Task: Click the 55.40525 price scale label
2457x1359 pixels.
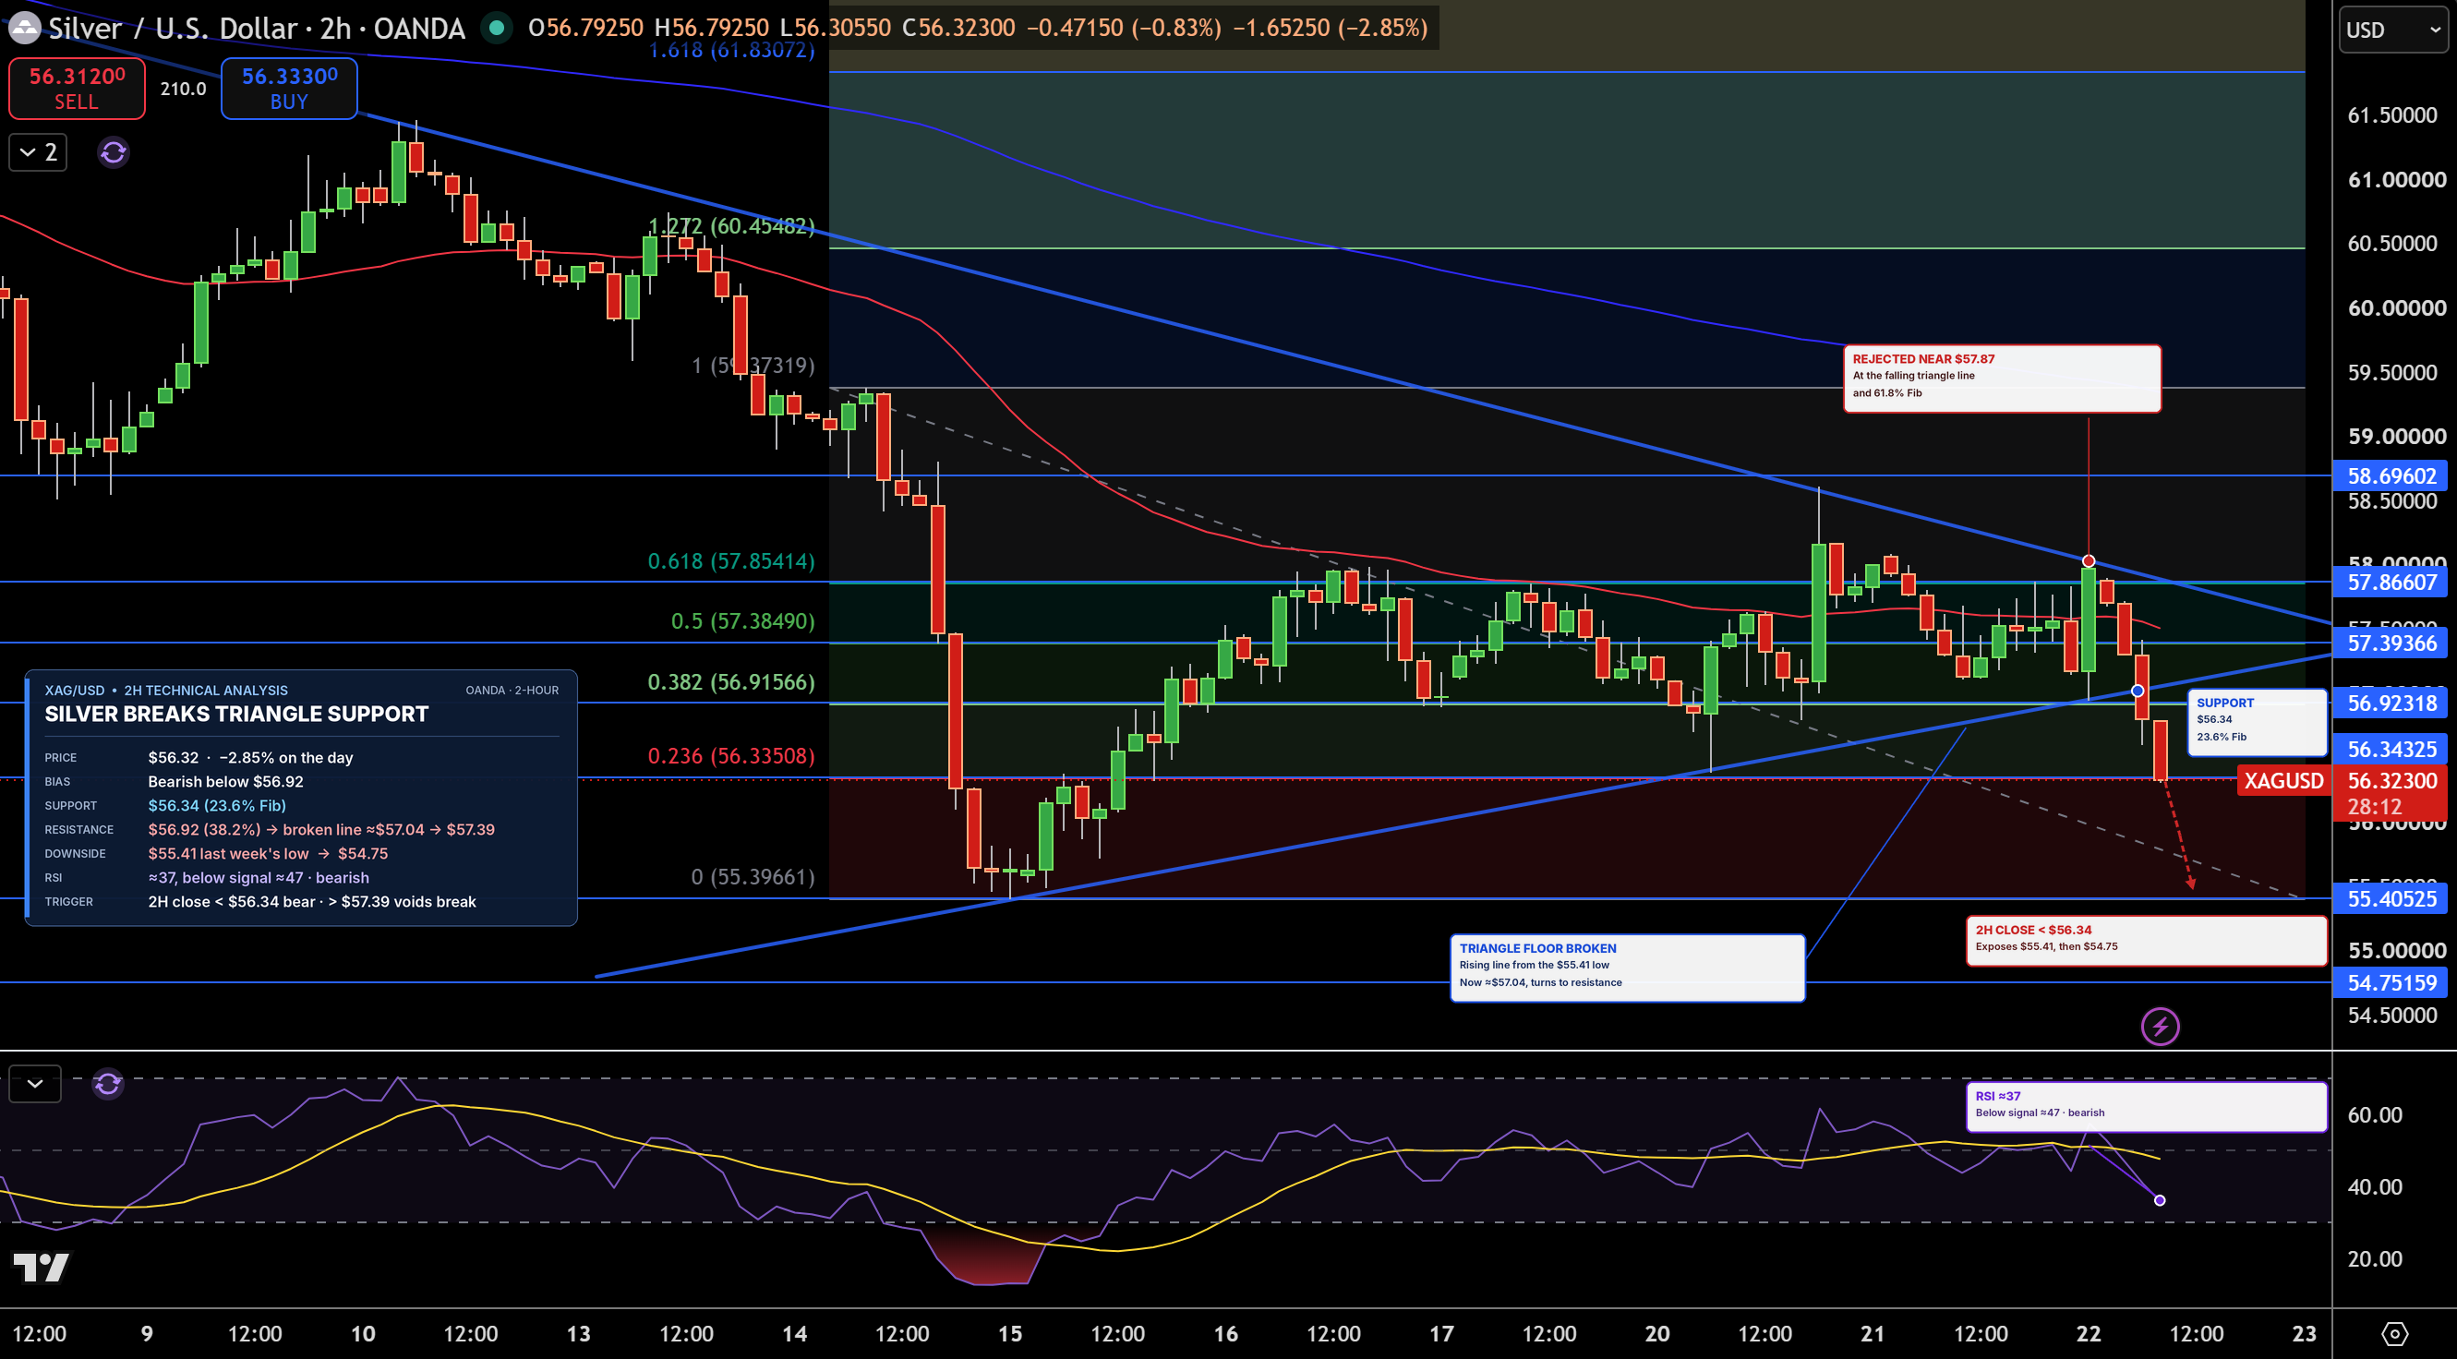Action: 2391,898
